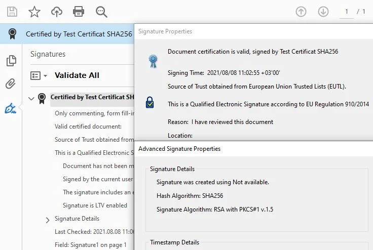The height and width of the screenshot is (250, 373).
Task: Open the signatures options dropdown menu
Action: pos(39,75)
